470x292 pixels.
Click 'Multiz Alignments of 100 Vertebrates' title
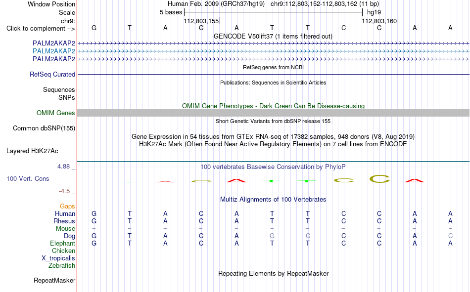coord(273,200)
